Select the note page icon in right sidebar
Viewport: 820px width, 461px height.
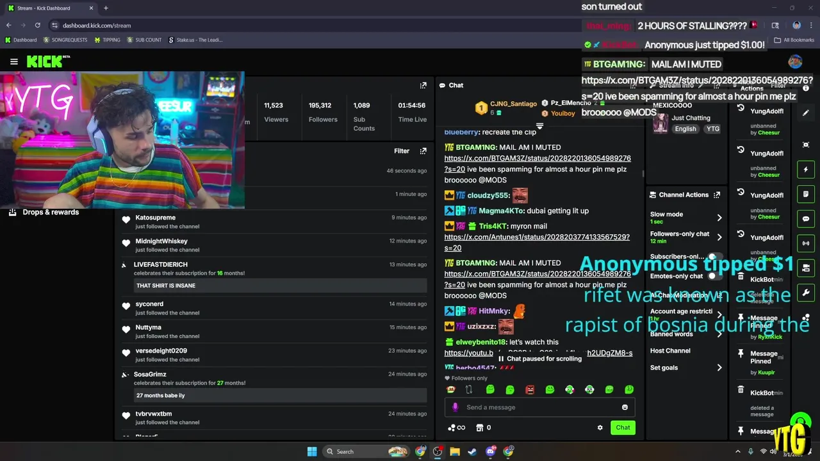(806, 194)
